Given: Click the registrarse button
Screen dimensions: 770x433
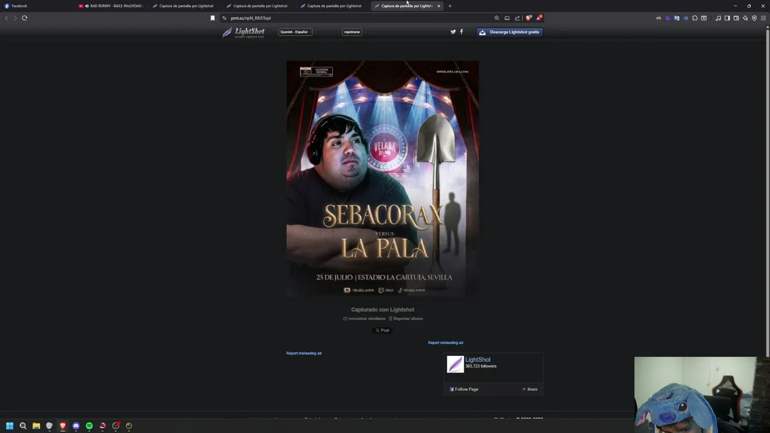Looking at the screenshot, I should tap(352, 32).
